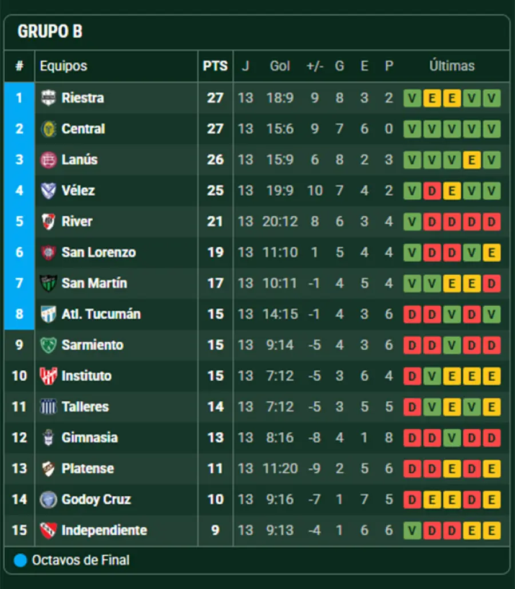The image size is (515, 589).
Task: Click the Riestra team crest icon
Action: 49,98
